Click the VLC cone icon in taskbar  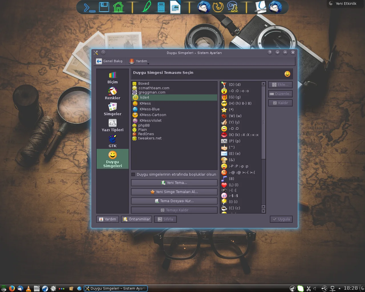point(29,288)
